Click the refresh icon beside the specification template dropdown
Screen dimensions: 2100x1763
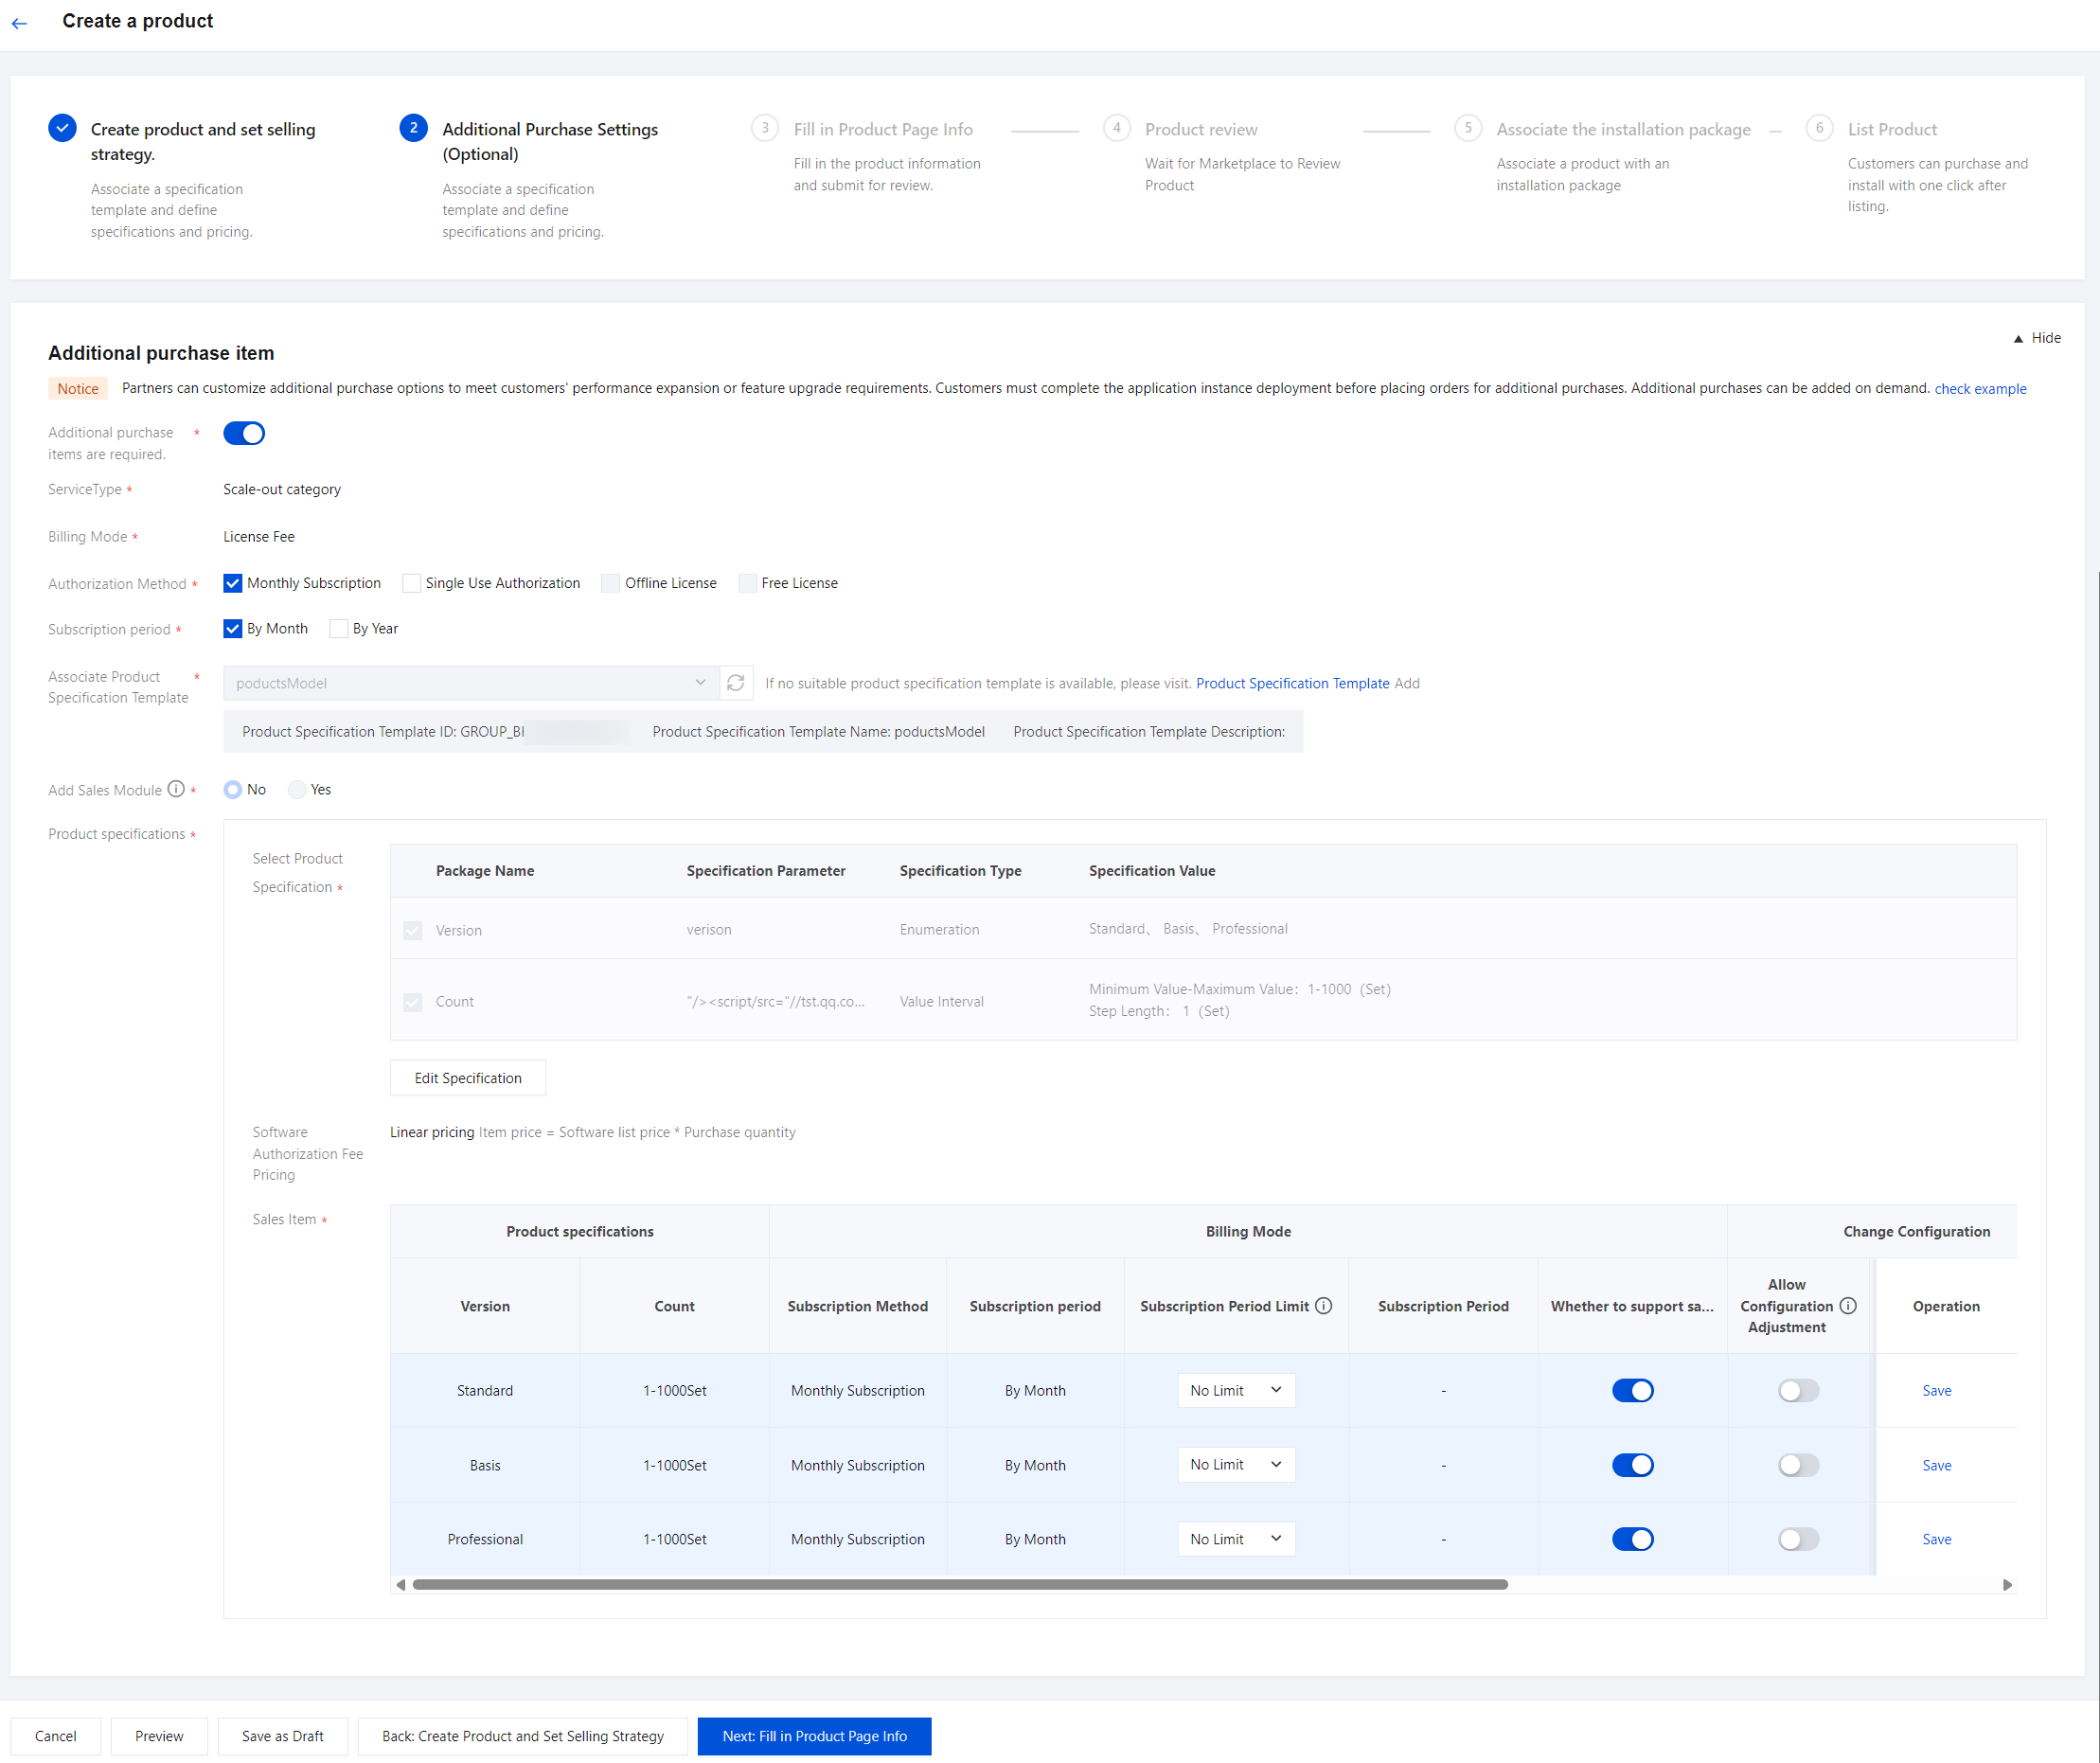coord(735,683)
